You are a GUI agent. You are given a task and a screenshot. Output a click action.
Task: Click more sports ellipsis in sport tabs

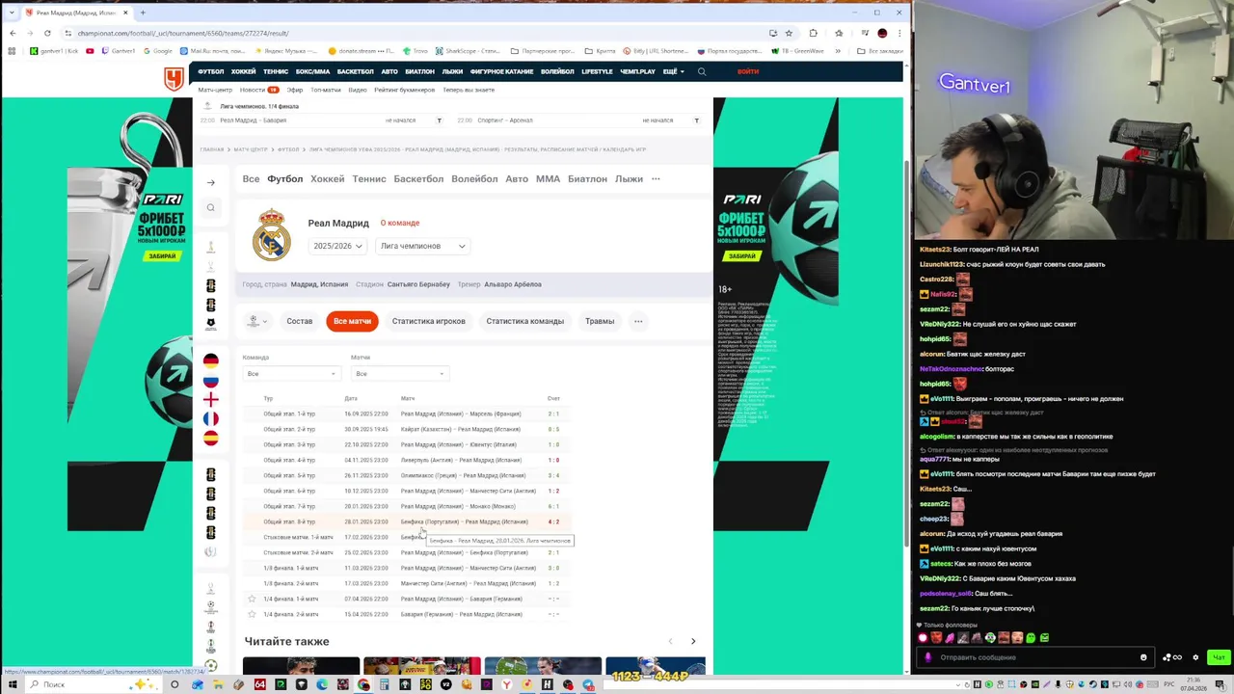(656, 178)
